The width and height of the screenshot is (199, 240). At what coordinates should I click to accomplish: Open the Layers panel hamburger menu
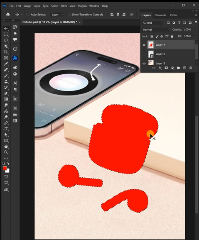click(196, 15)
